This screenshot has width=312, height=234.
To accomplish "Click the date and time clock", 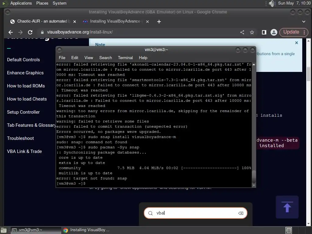I will pyautogui.click(x=294, y=3).
